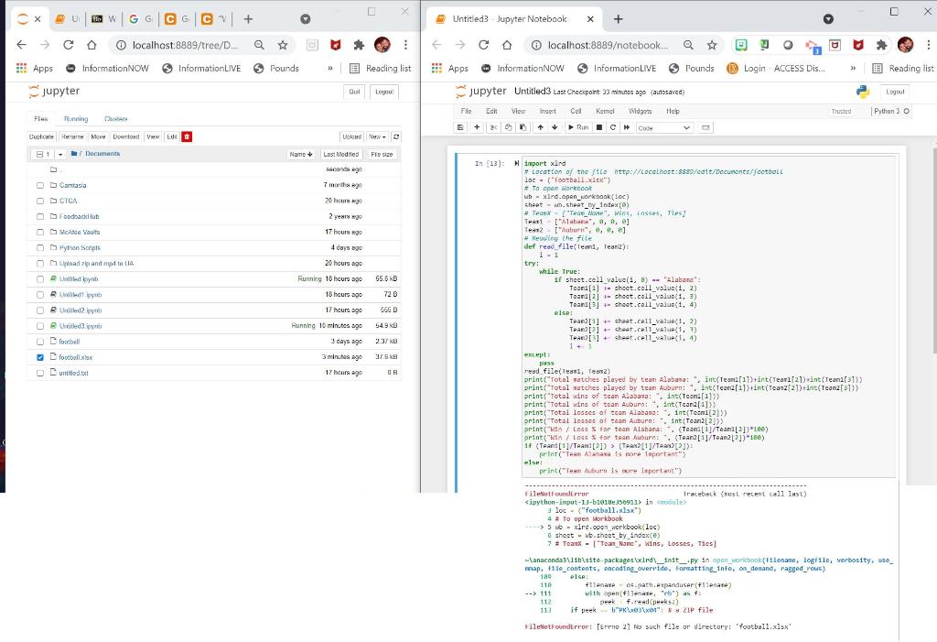The height and width of the screenshot is (642, 937).
Task: Click the Upload button
Action: (352, 136)
